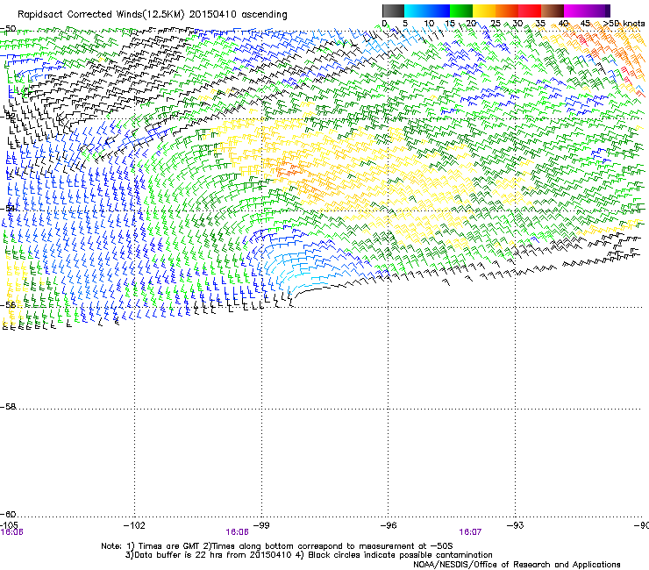Pick the dark blue swatch near the 10 label
Image resolution: width=649 pixels, height=570 pixels.
coord(439,11)
